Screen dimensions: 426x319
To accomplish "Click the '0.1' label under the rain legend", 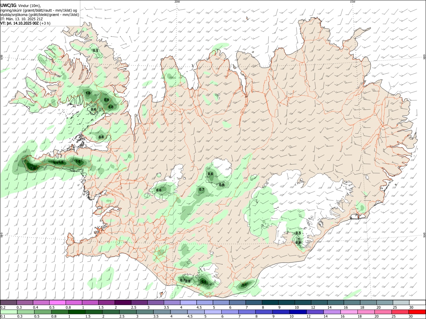I will [3, 317].
